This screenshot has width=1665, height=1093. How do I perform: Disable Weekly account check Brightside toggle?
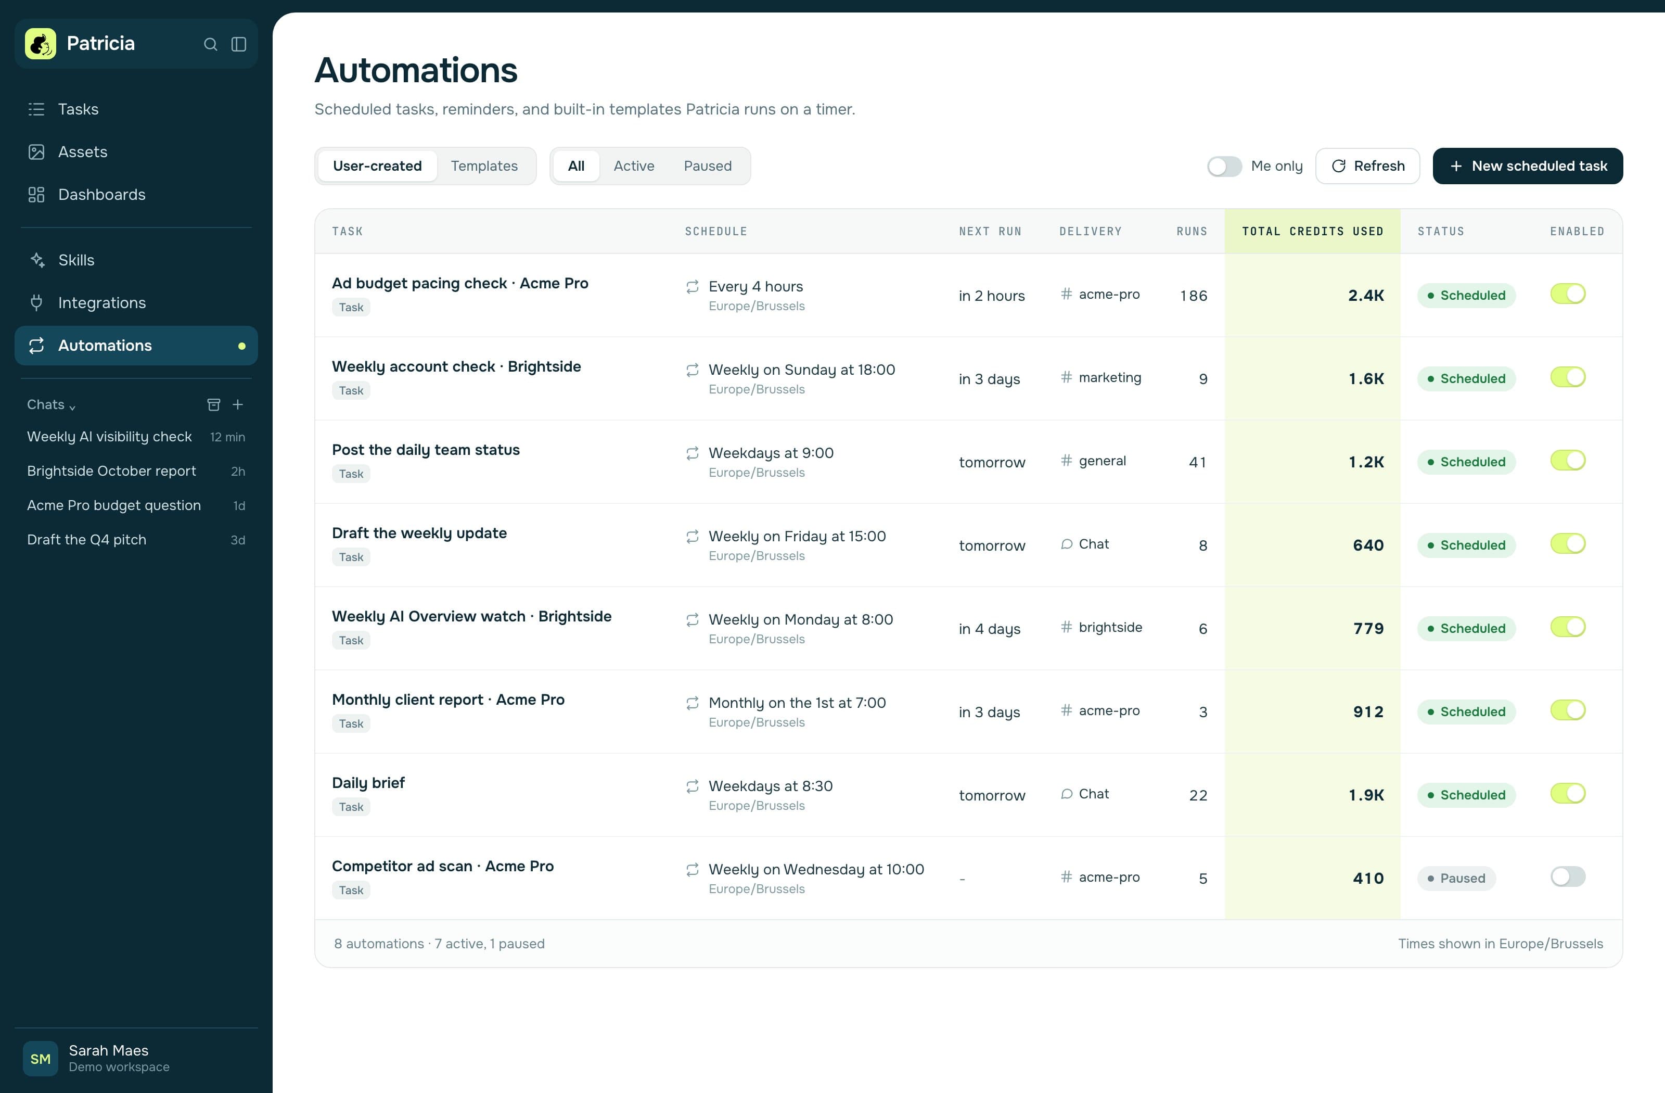coord(1568,377)
